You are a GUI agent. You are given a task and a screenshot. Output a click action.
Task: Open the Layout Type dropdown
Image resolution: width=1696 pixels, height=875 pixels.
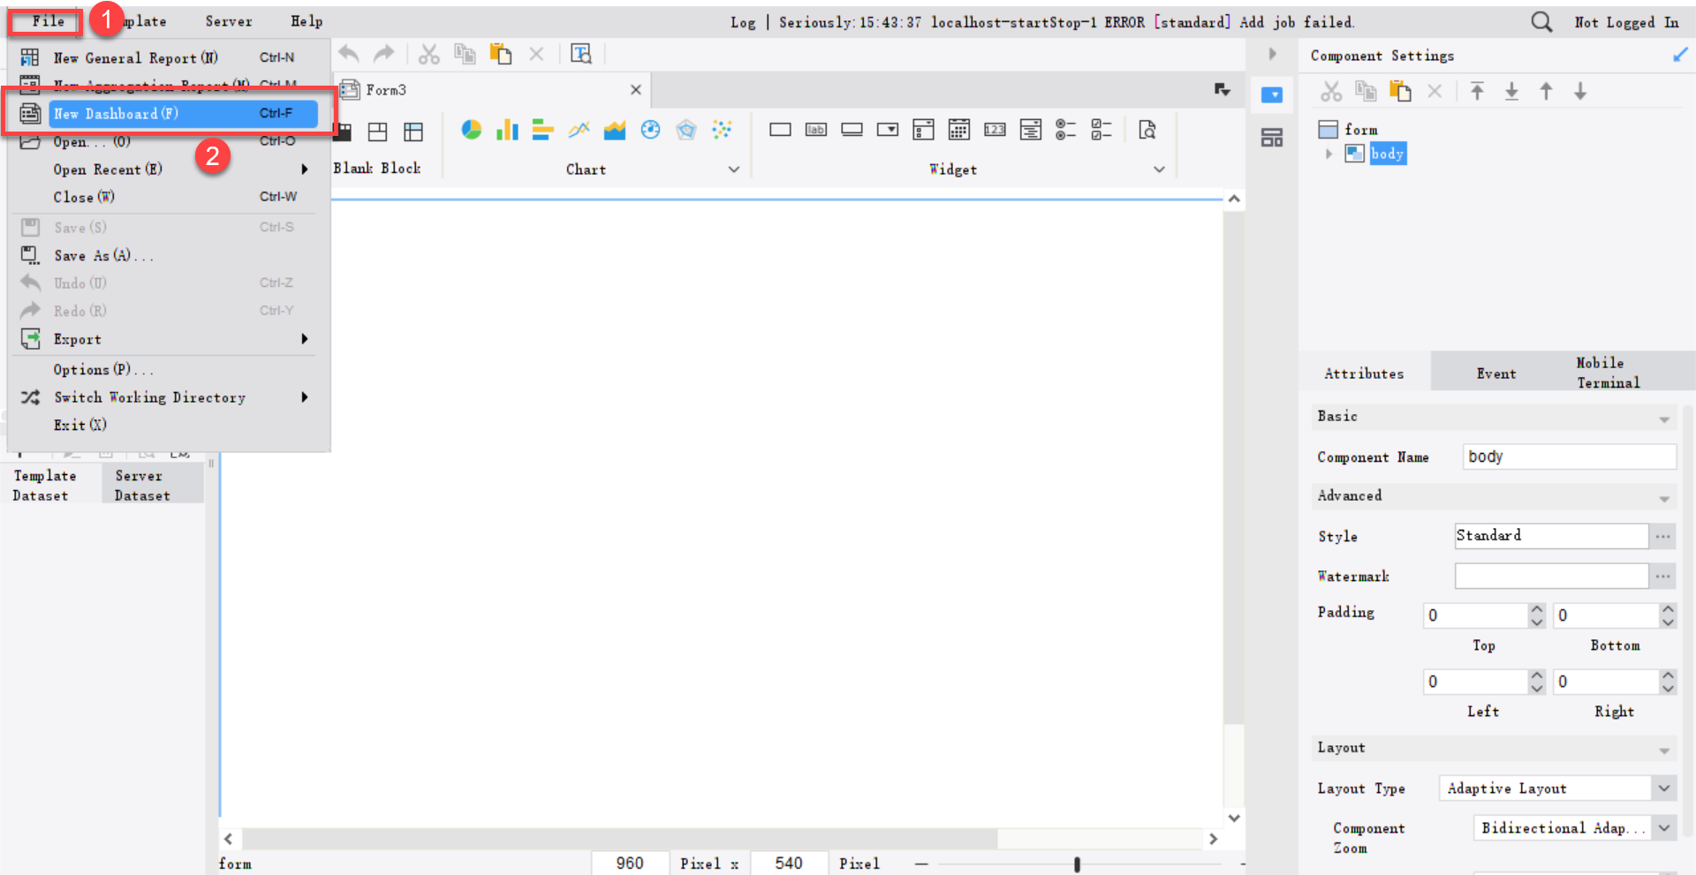[1664, 788]
